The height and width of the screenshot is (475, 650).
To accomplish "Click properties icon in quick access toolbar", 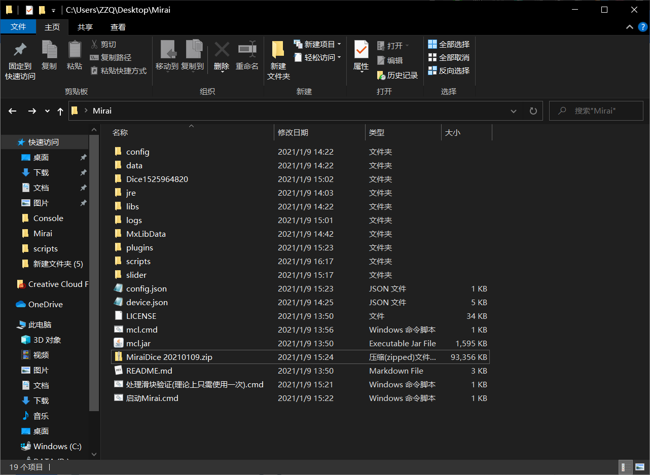I will tap(29, 10).
